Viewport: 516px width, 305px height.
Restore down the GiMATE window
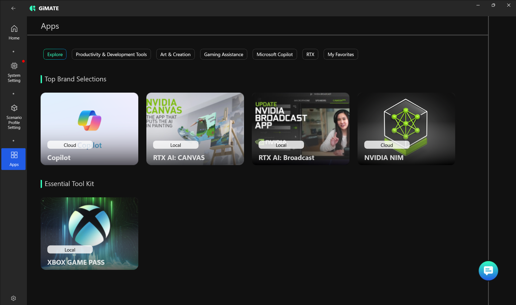pyautogui.click(x=493, y=5)
